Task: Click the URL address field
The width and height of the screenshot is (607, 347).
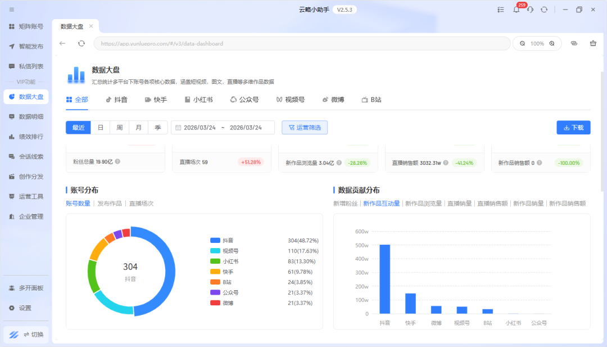Action: [302, 43]
